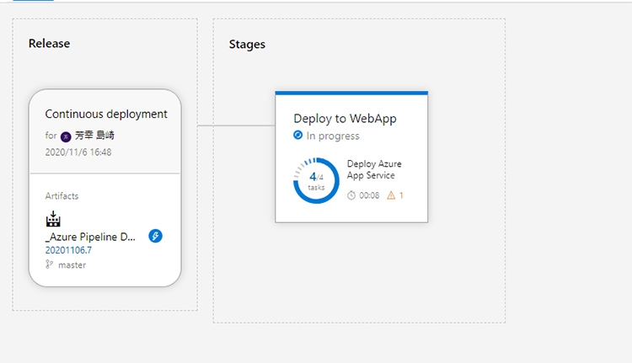Click the Continuous deployment heading
632x363 pixels.
tap(106, 114)
